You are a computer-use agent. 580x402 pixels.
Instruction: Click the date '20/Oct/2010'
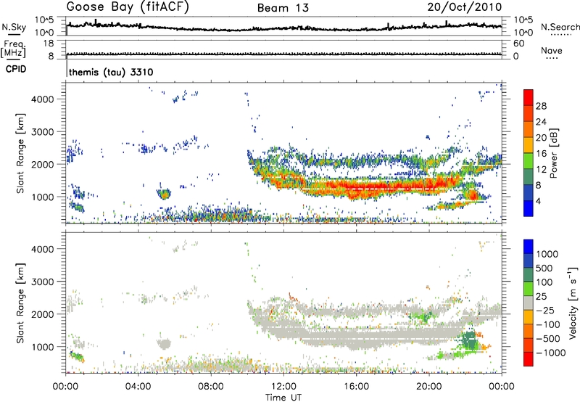(465, 7)
